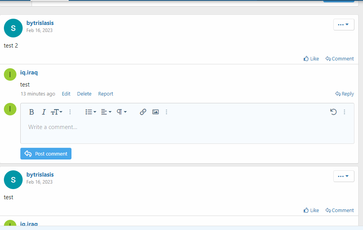
Task: Select Delete on iq.iraq's comment
Action: coord(84,94)
